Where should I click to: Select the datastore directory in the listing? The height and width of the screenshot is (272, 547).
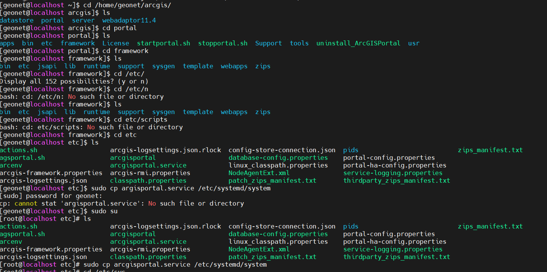tap(17, 20)
